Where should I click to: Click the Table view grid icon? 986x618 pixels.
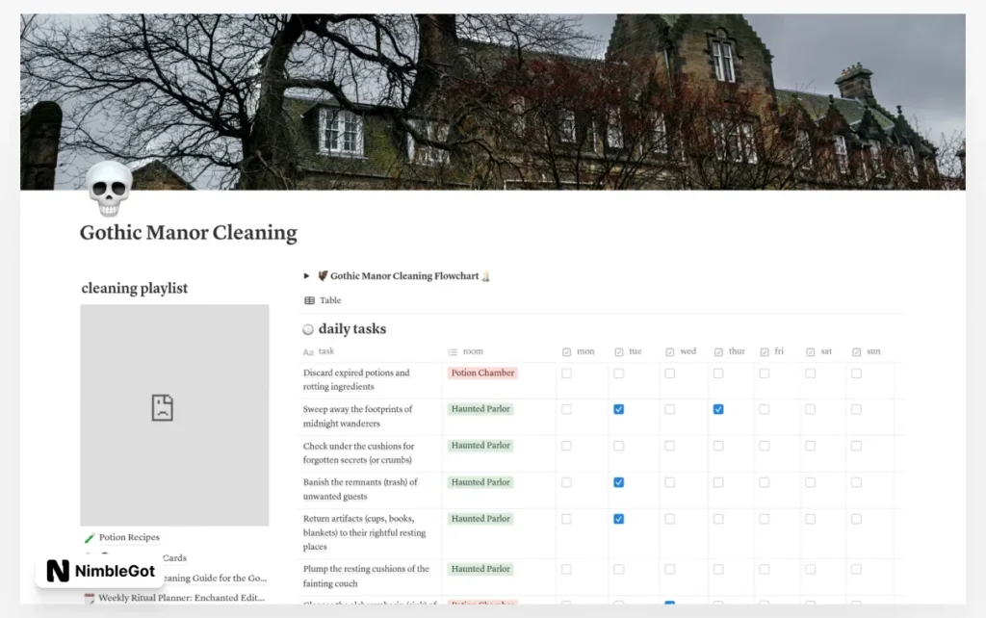click(x=309, y=300)
